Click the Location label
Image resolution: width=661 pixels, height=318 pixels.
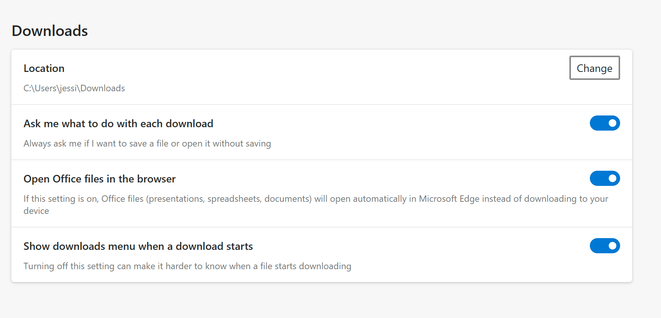(x=44, y=69)
